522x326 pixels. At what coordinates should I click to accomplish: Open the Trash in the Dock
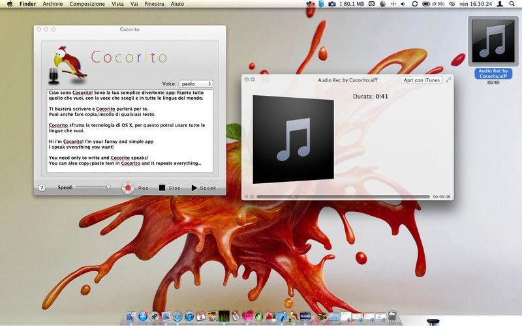tap(392, 316)
